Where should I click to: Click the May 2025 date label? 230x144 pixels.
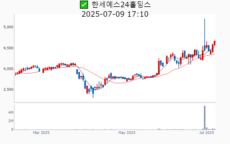[127, 133]
